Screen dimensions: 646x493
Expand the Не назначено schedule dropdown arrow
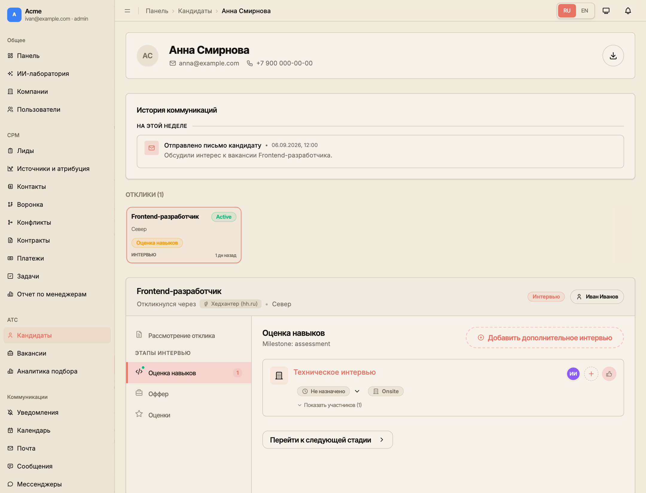(x=357, y=391)
